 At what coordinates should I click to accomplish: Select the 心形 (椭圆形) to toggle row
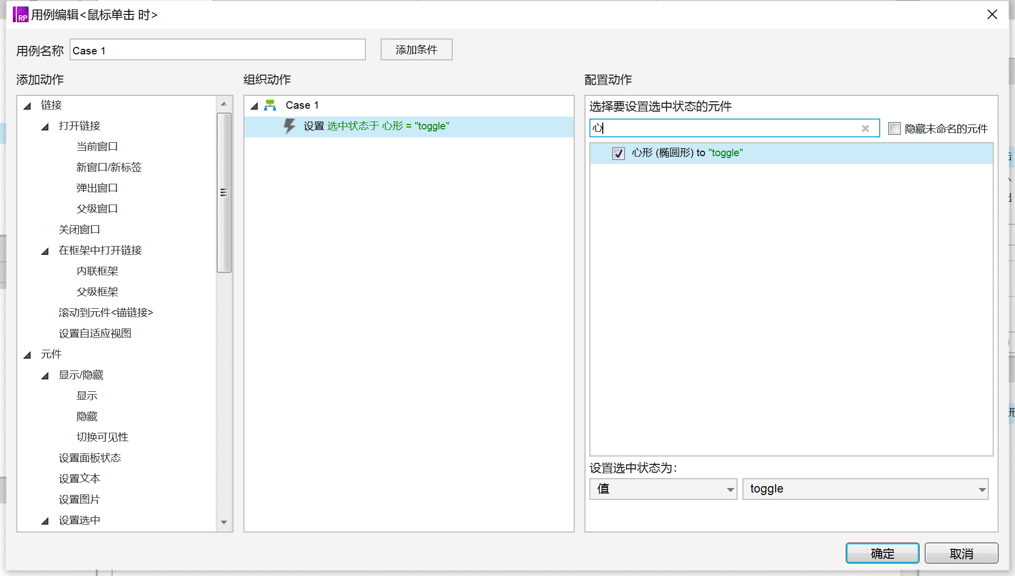point(791,153)
